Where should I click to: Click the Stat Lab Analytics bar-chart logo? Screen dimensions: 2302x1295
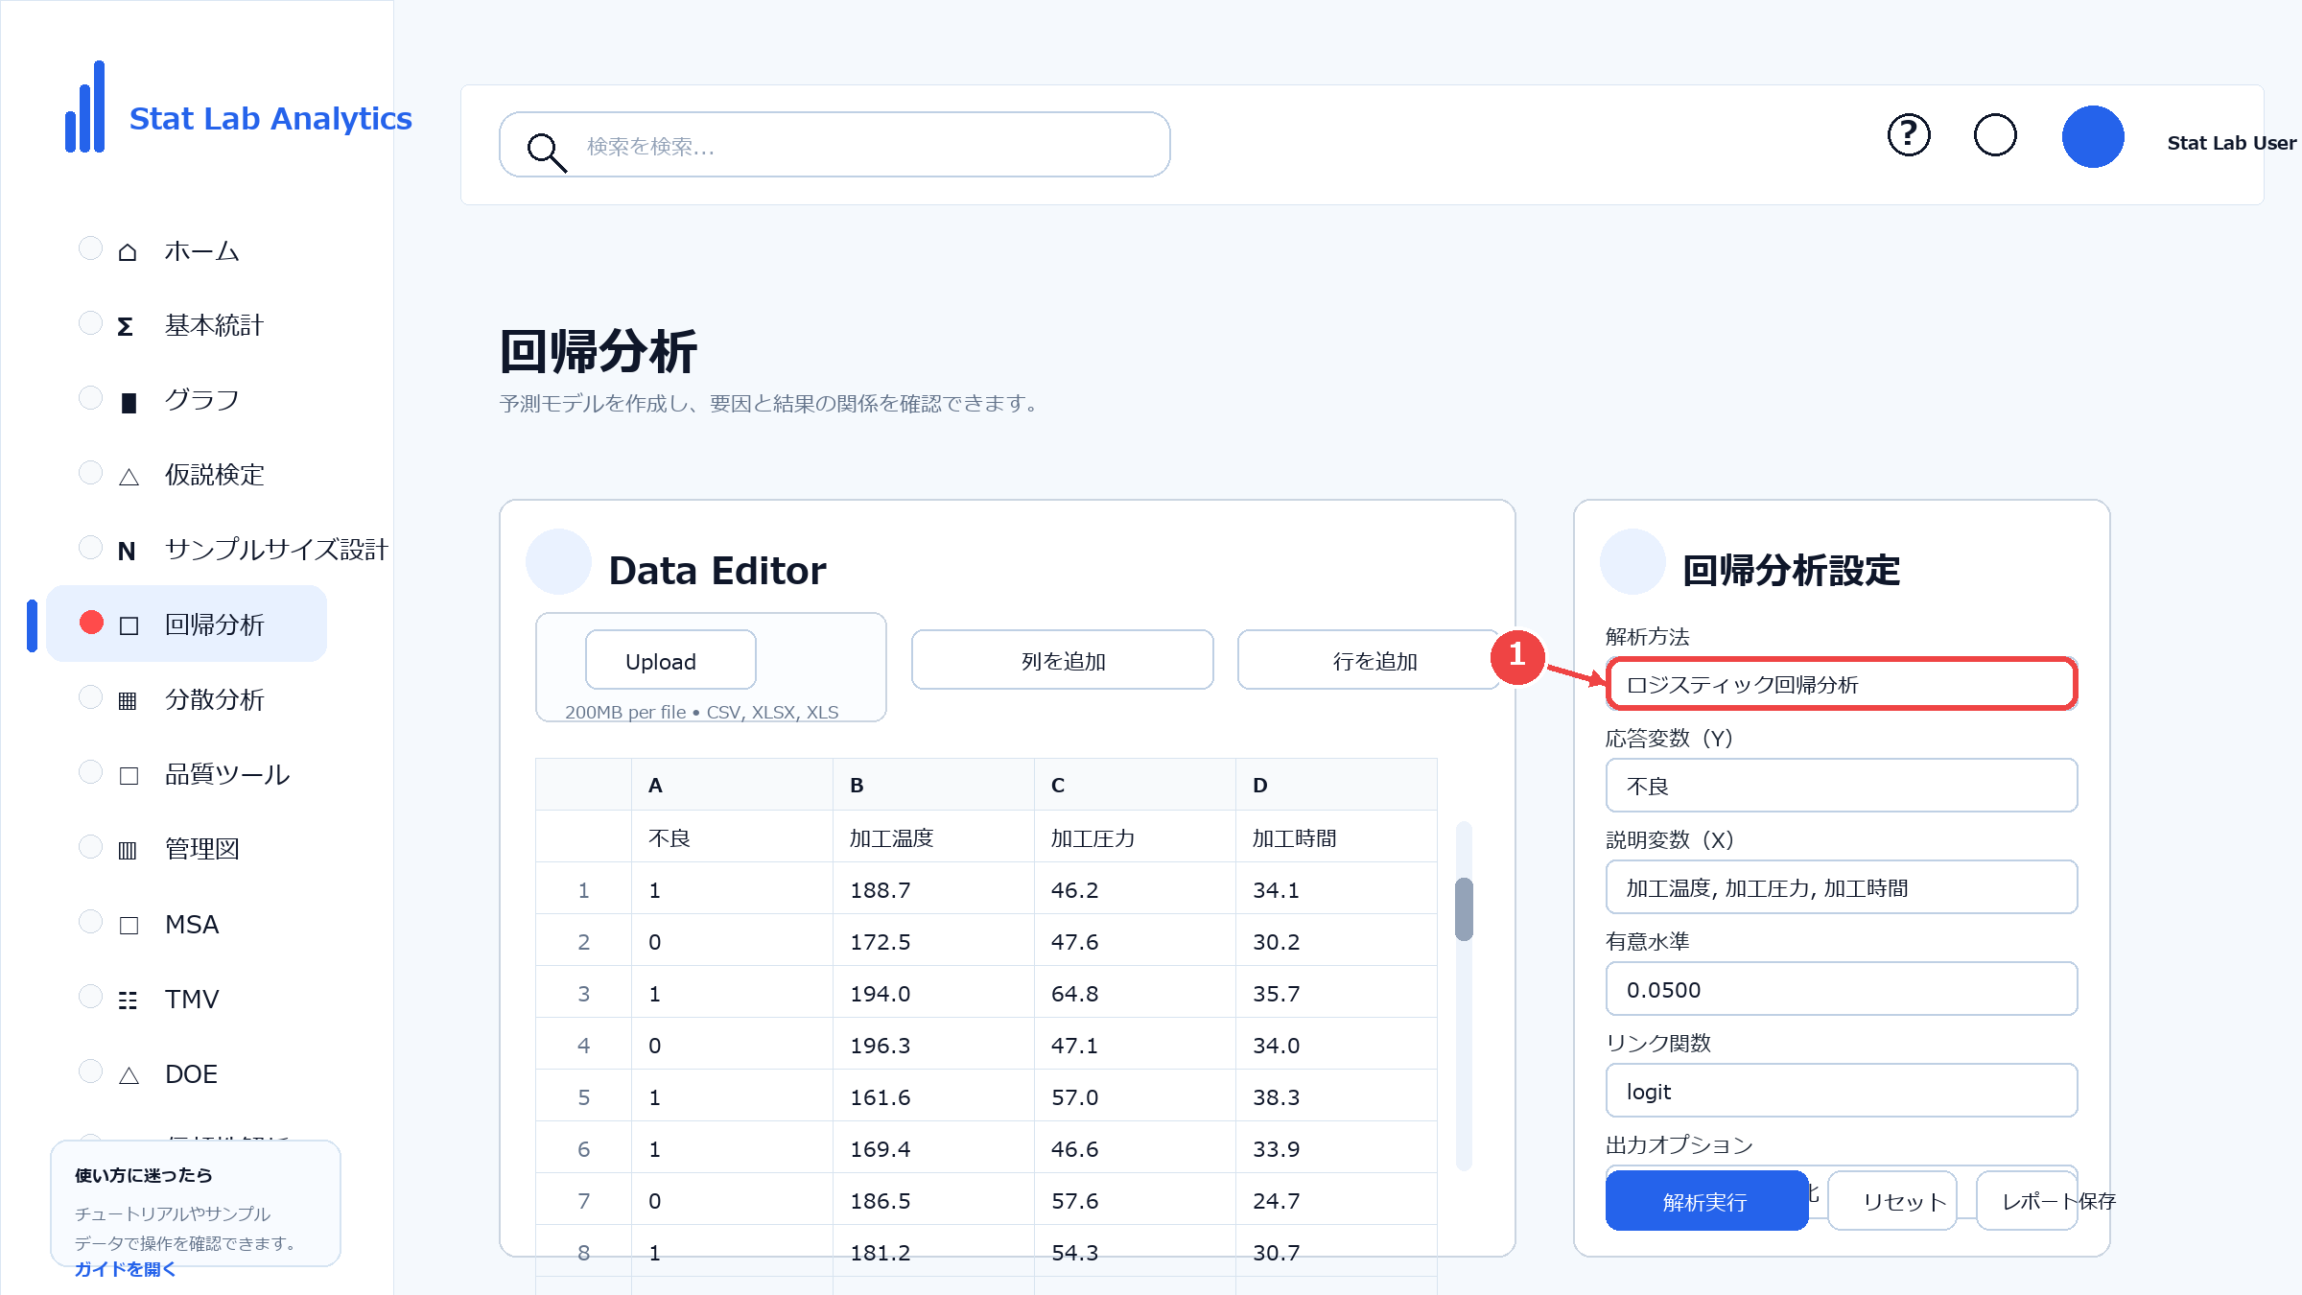[x=85, y=106]
